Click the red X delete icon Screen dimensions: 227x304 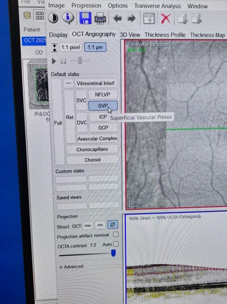click(166, 19)
